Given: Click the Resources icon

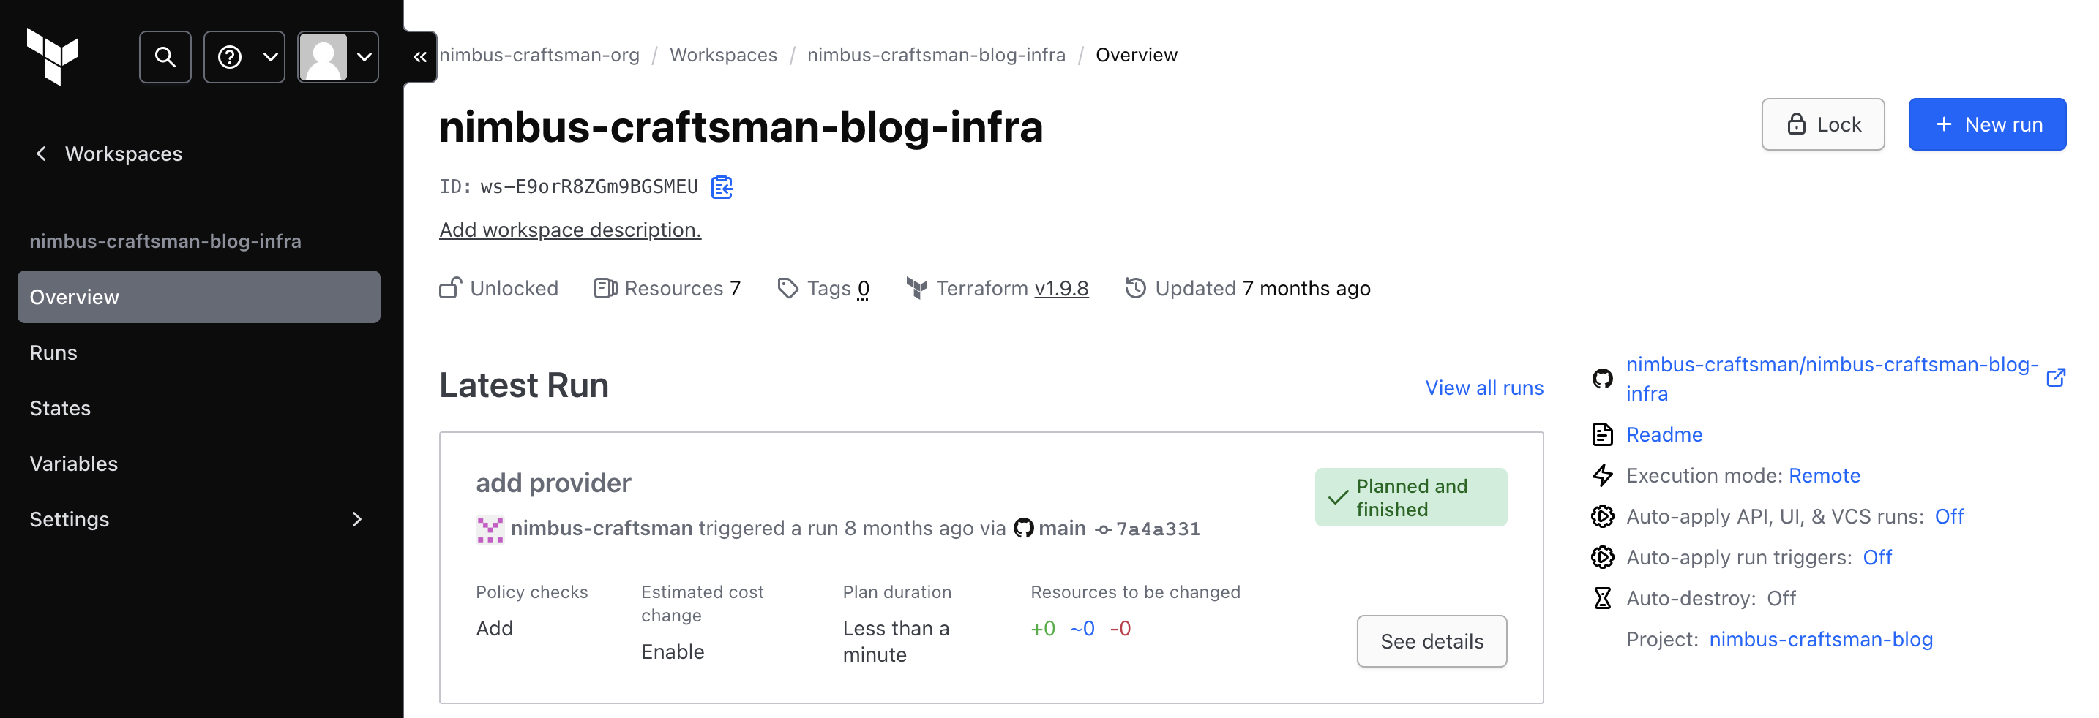Looking at the screenshot, I should (605, 288).
